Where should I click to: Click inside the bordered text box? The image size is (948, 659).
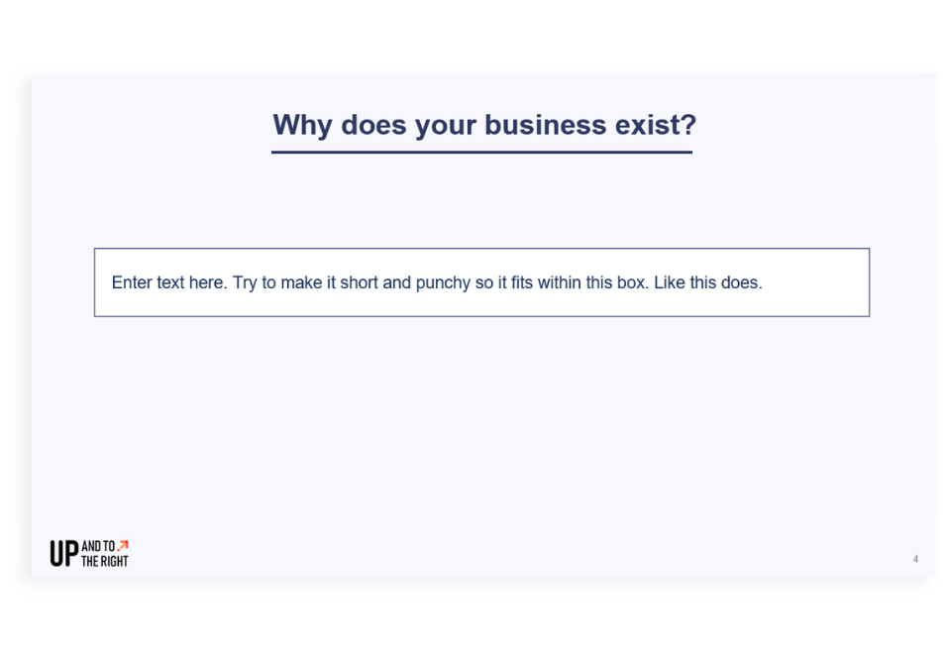[x=481, y=282]
